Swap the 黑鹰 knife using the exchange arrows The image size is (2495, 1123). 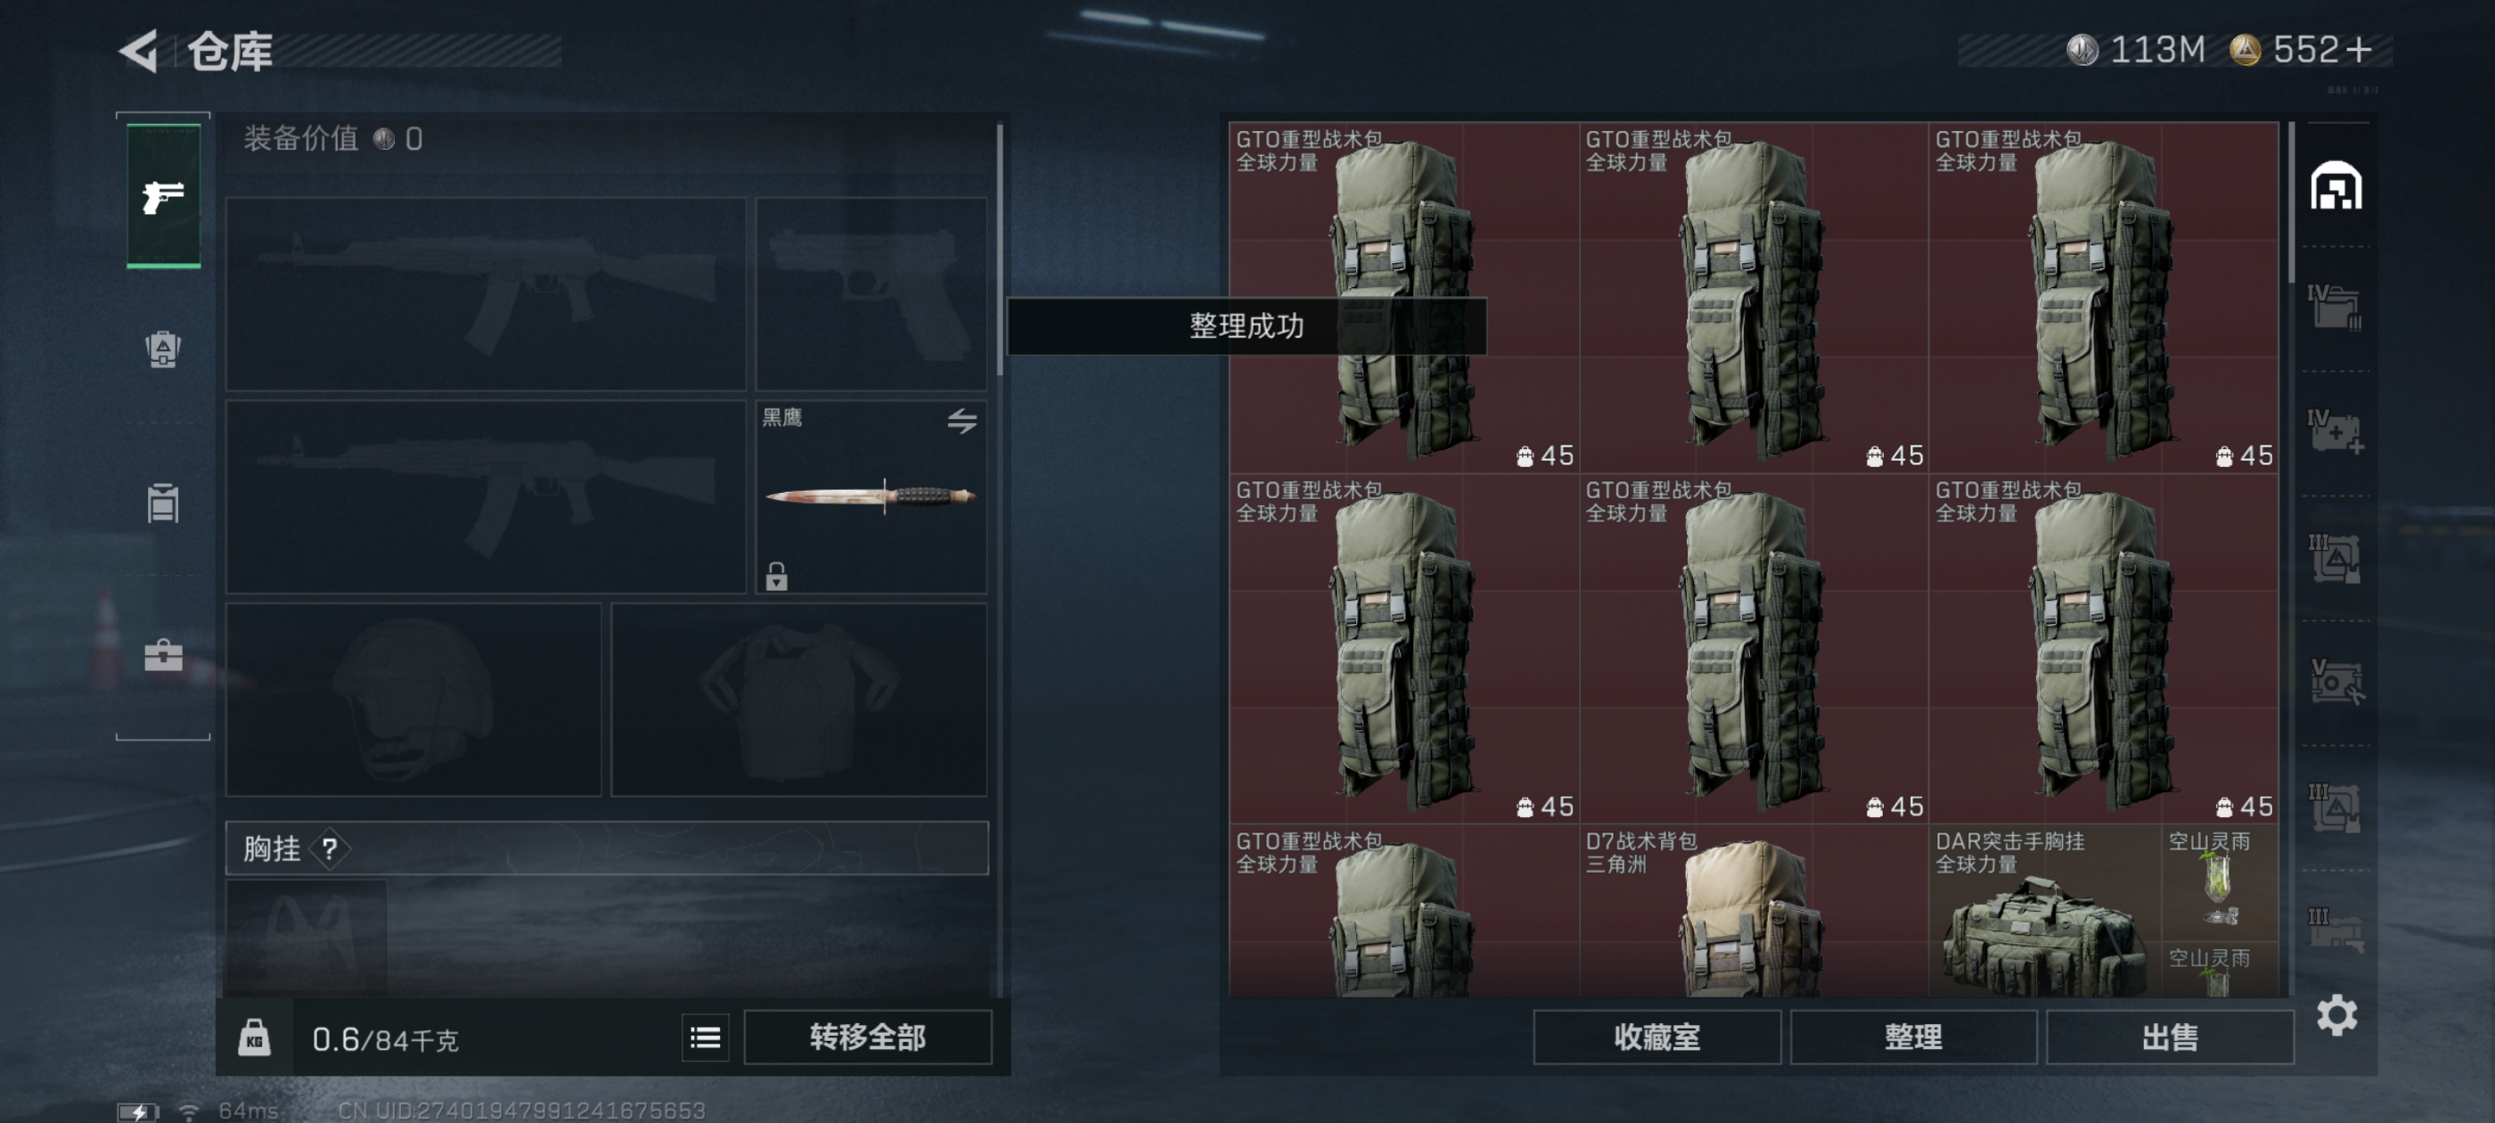pos(961,421)
